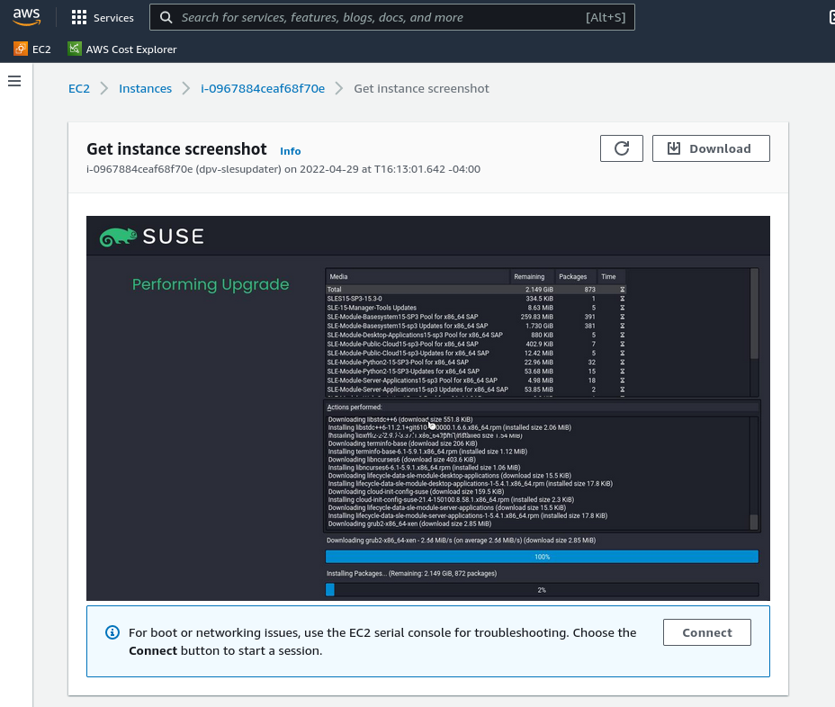Connect to the EC2 serial console
Image resolution: width=835 pixels, height=707 pixels.
point(706,632)
